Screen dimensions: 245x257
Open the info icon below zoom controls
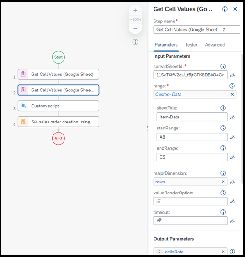click(135, 42)
